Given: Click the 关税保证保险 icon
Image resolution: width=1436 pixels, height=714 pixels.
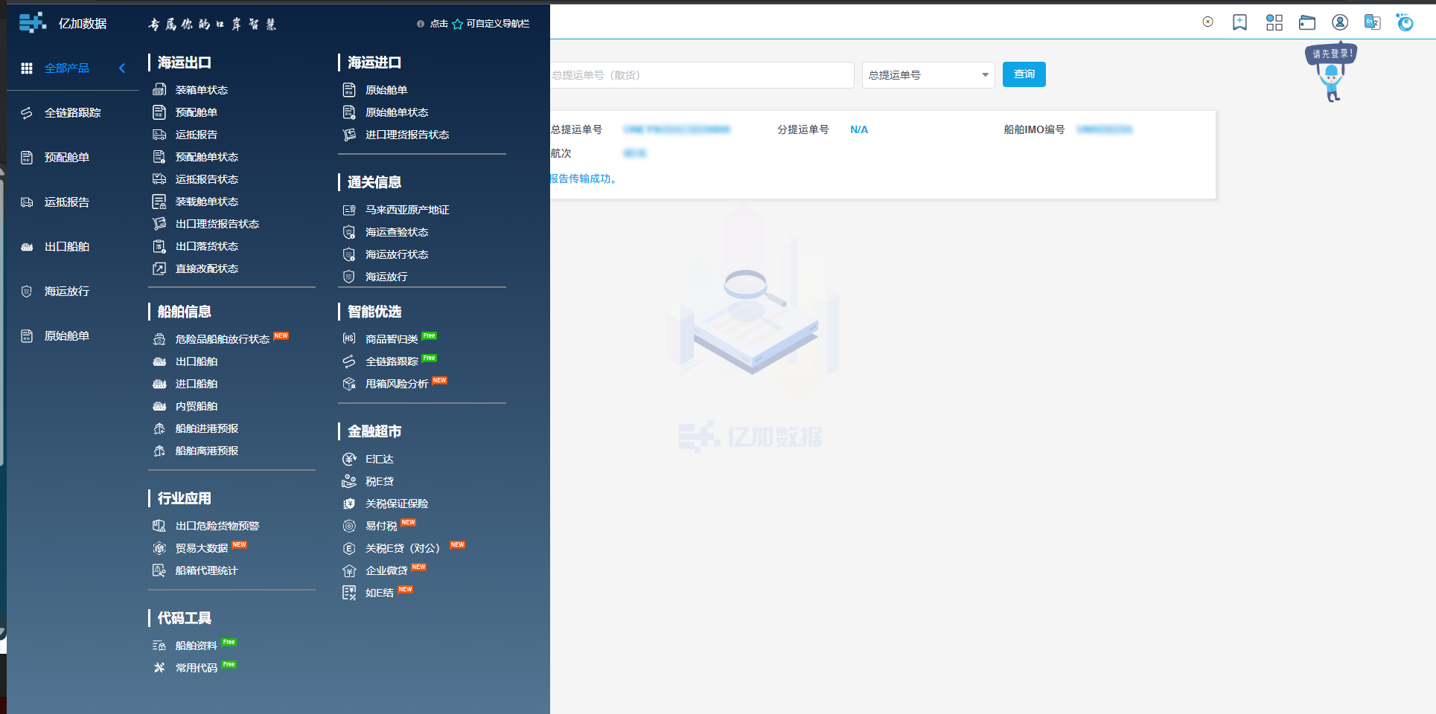Looking at the screenshot, I should click(x=349, y=504).
